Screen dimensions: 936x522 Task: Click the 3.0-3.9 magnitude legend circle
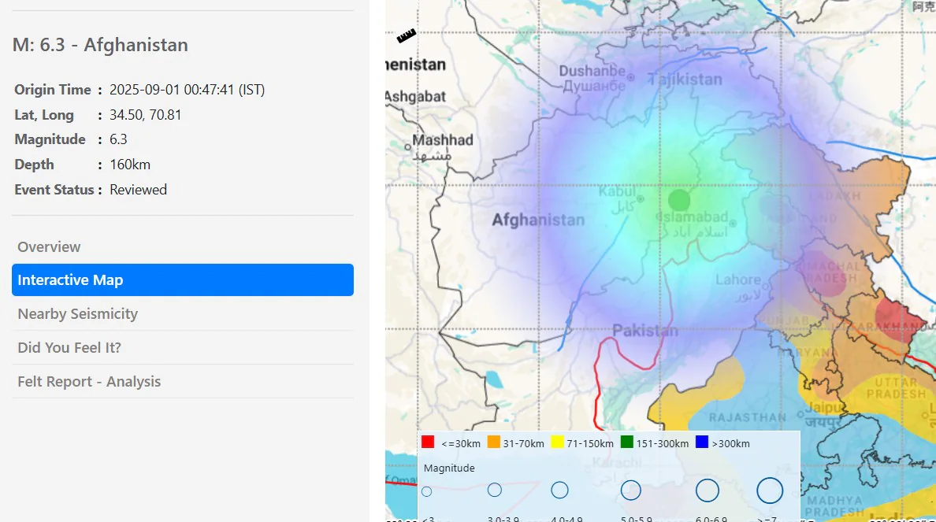pyautogui.click(x=494, y=490)
